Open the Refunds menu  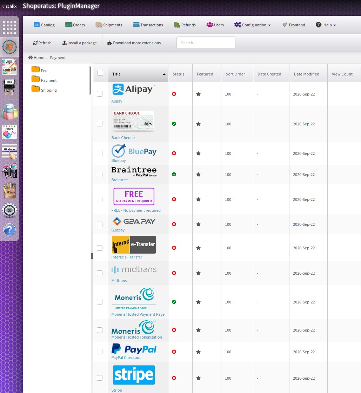(185, 25)
